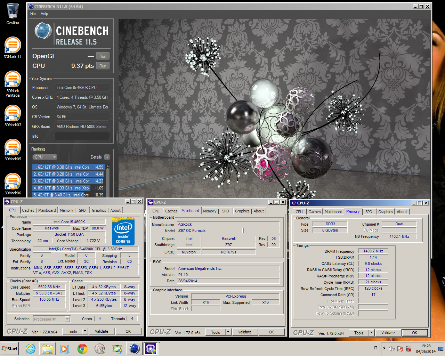Switch to Mainboard tab in first CPU-Z
Viewport: 445px width, 356px height.
coord(47,210)
